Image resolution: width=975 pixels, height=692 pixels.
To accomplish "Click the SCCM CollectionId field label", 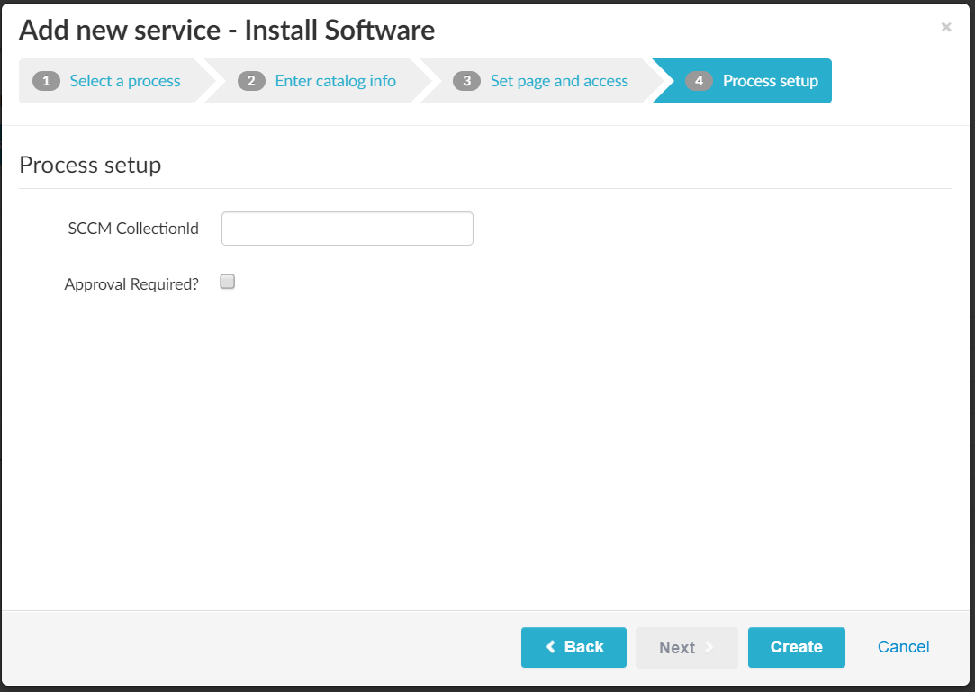I will click(x=132, y=229).
